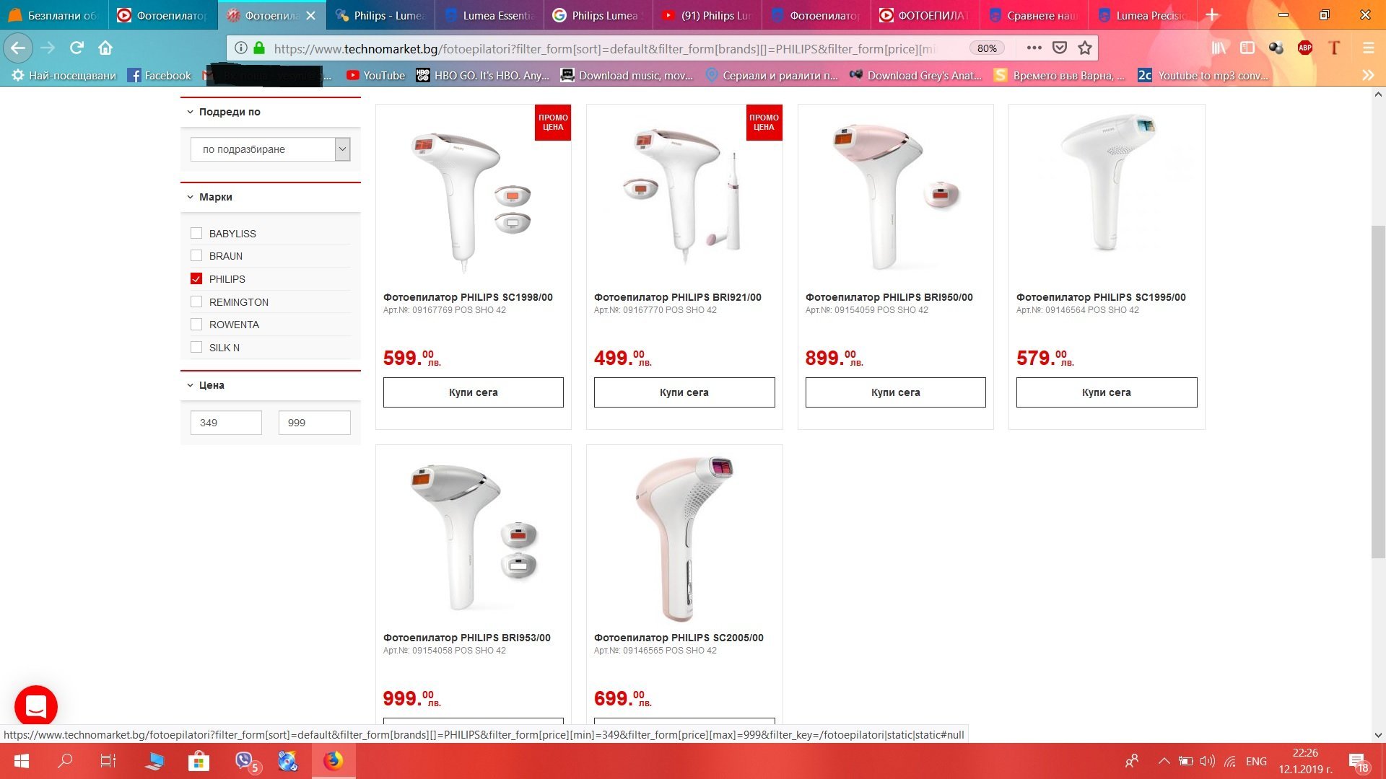Open the YouTube bookmark

(x=375, y=75)
